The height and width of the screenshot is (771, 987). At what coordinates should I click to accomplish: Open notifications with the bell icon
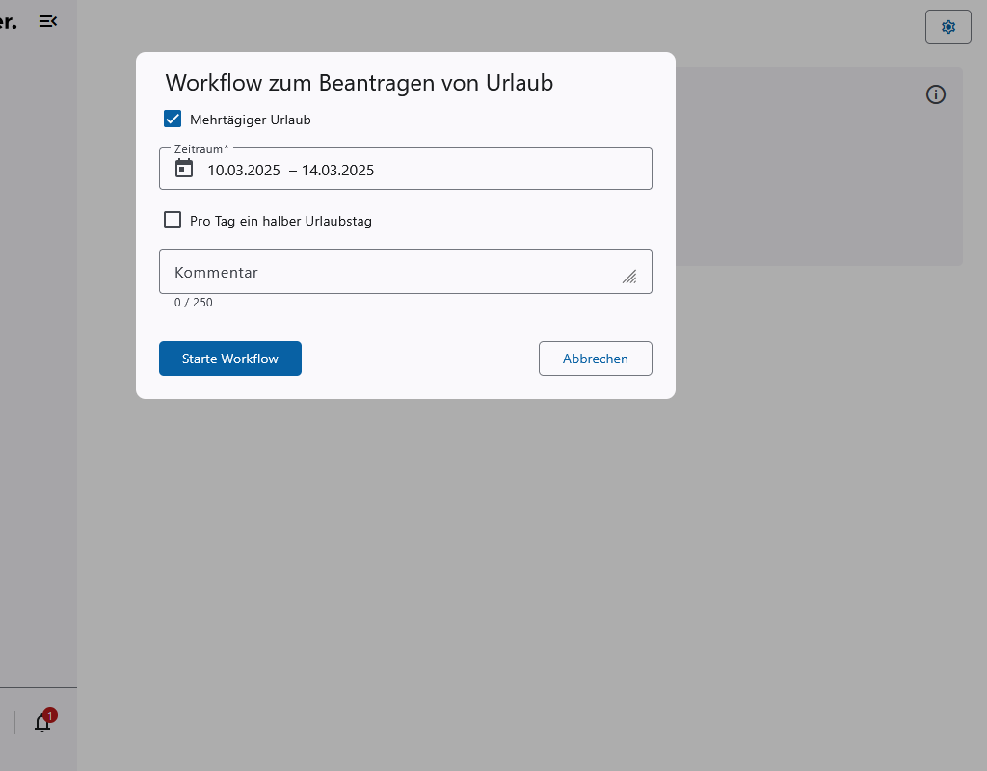(42, 723)
